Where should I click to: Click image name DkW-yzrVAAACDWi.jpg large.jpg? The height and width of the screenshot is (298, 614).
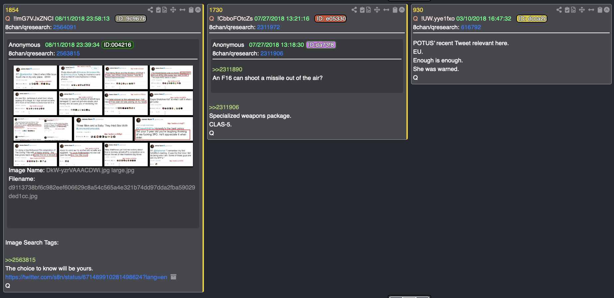click(90, 170)
